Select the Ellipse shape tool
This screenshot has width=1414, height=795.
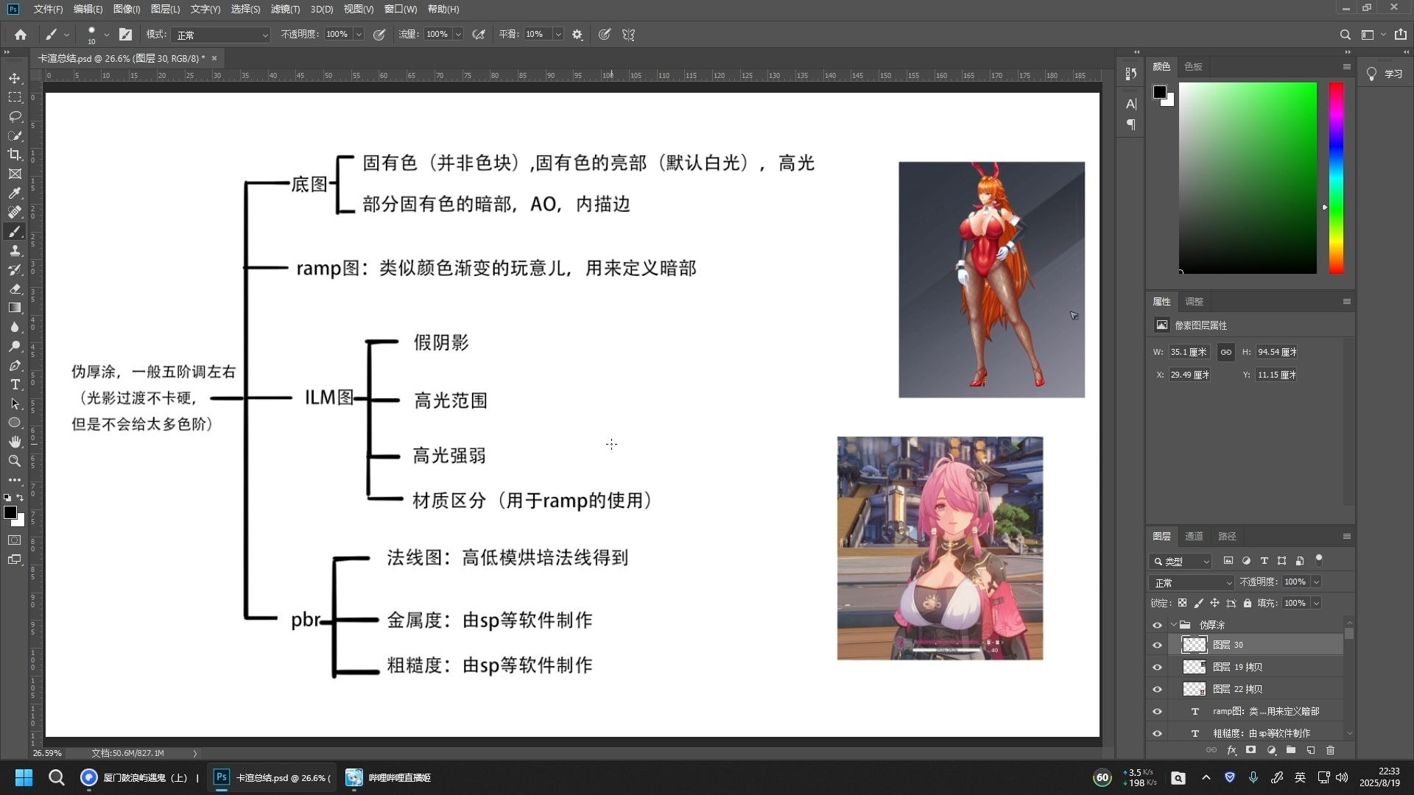tap(15, 423)
